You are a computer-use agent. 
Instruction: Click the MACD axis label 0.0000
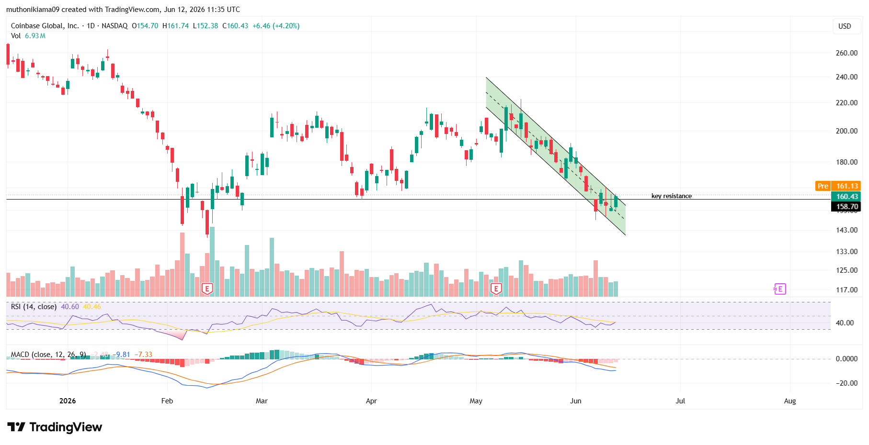[x=846, y=358]
